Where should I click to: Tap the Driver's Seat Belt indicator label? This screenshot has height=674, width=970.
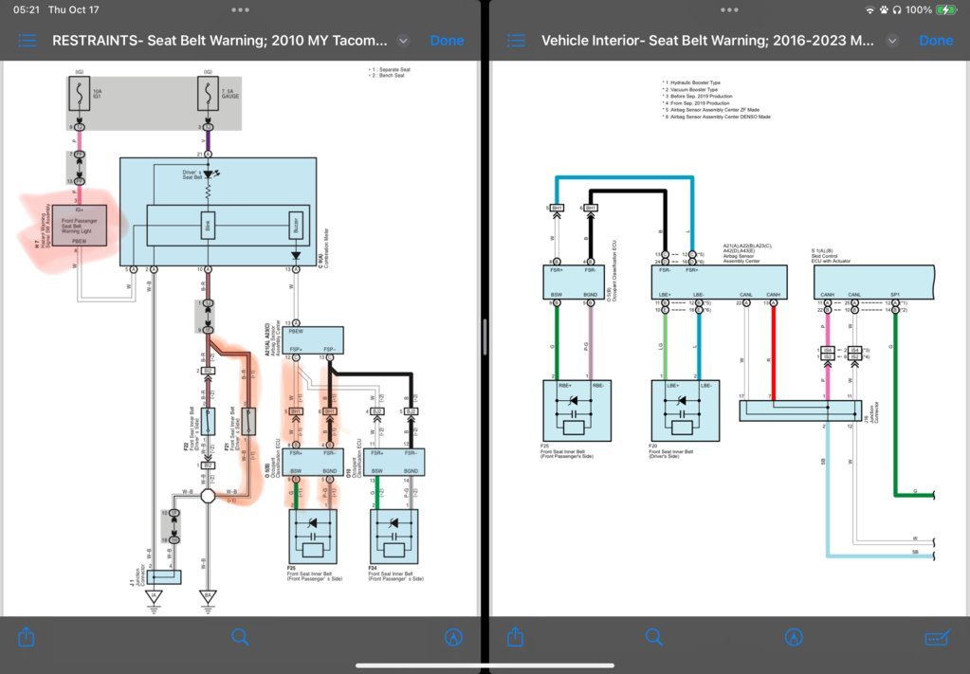tap(192, 175)
